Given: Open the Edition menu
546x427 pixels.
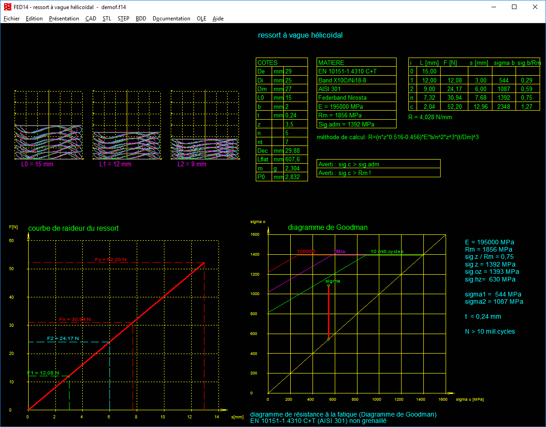Looking at the screenshot, I should [x=34, y=19].
